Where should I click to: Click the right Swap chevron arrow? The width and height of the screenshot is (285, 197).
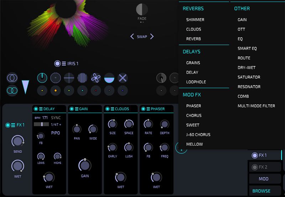point(152,36)
